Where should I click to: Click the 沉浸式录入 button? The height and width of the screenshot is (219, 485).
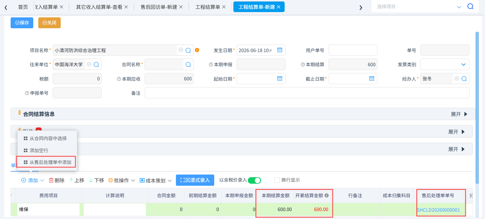[x=195, y=180]
